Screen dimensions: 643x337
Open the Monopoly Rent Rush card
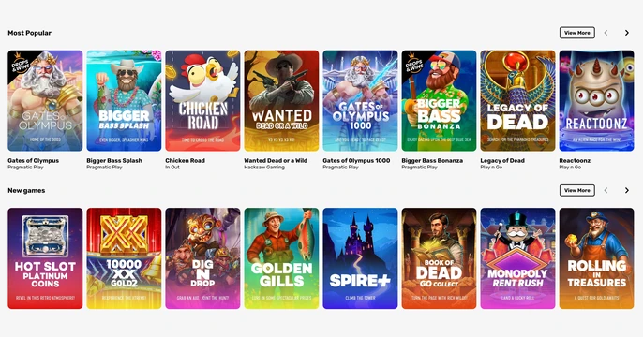coord(517,258)
